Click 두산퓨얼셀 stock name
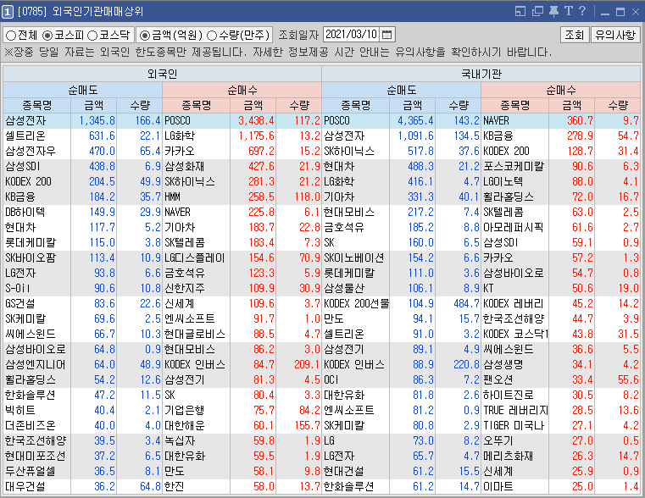This screenshot has width=645, height=498. point(30,471)
